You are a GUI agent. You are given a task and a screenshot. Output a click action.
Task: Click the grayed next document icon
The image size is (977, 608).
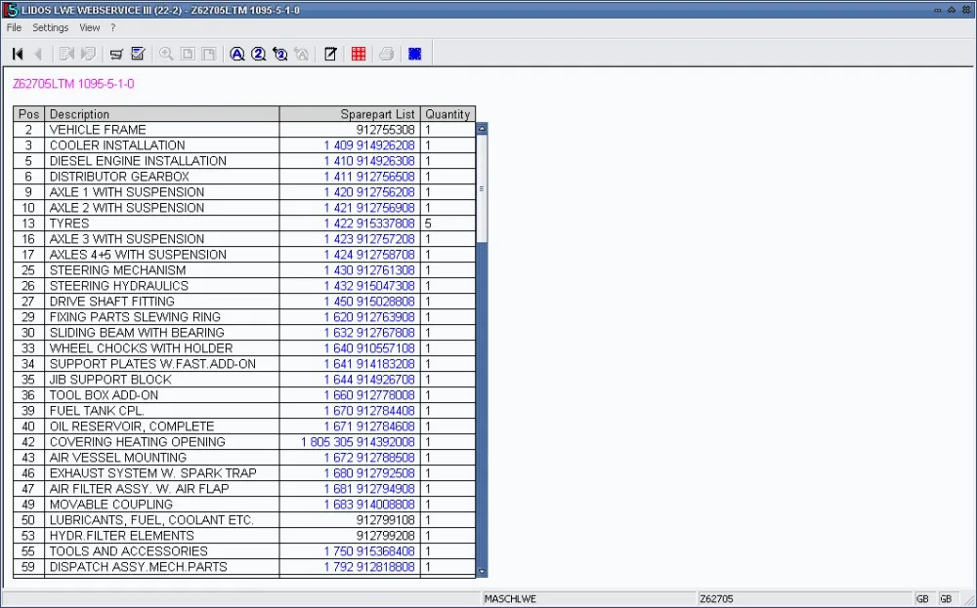[88, 54]
